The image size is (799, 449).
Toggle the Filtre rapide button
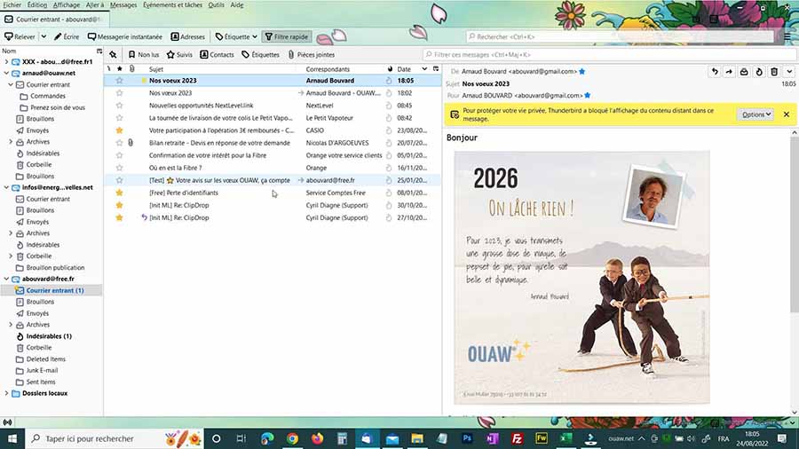286,37
